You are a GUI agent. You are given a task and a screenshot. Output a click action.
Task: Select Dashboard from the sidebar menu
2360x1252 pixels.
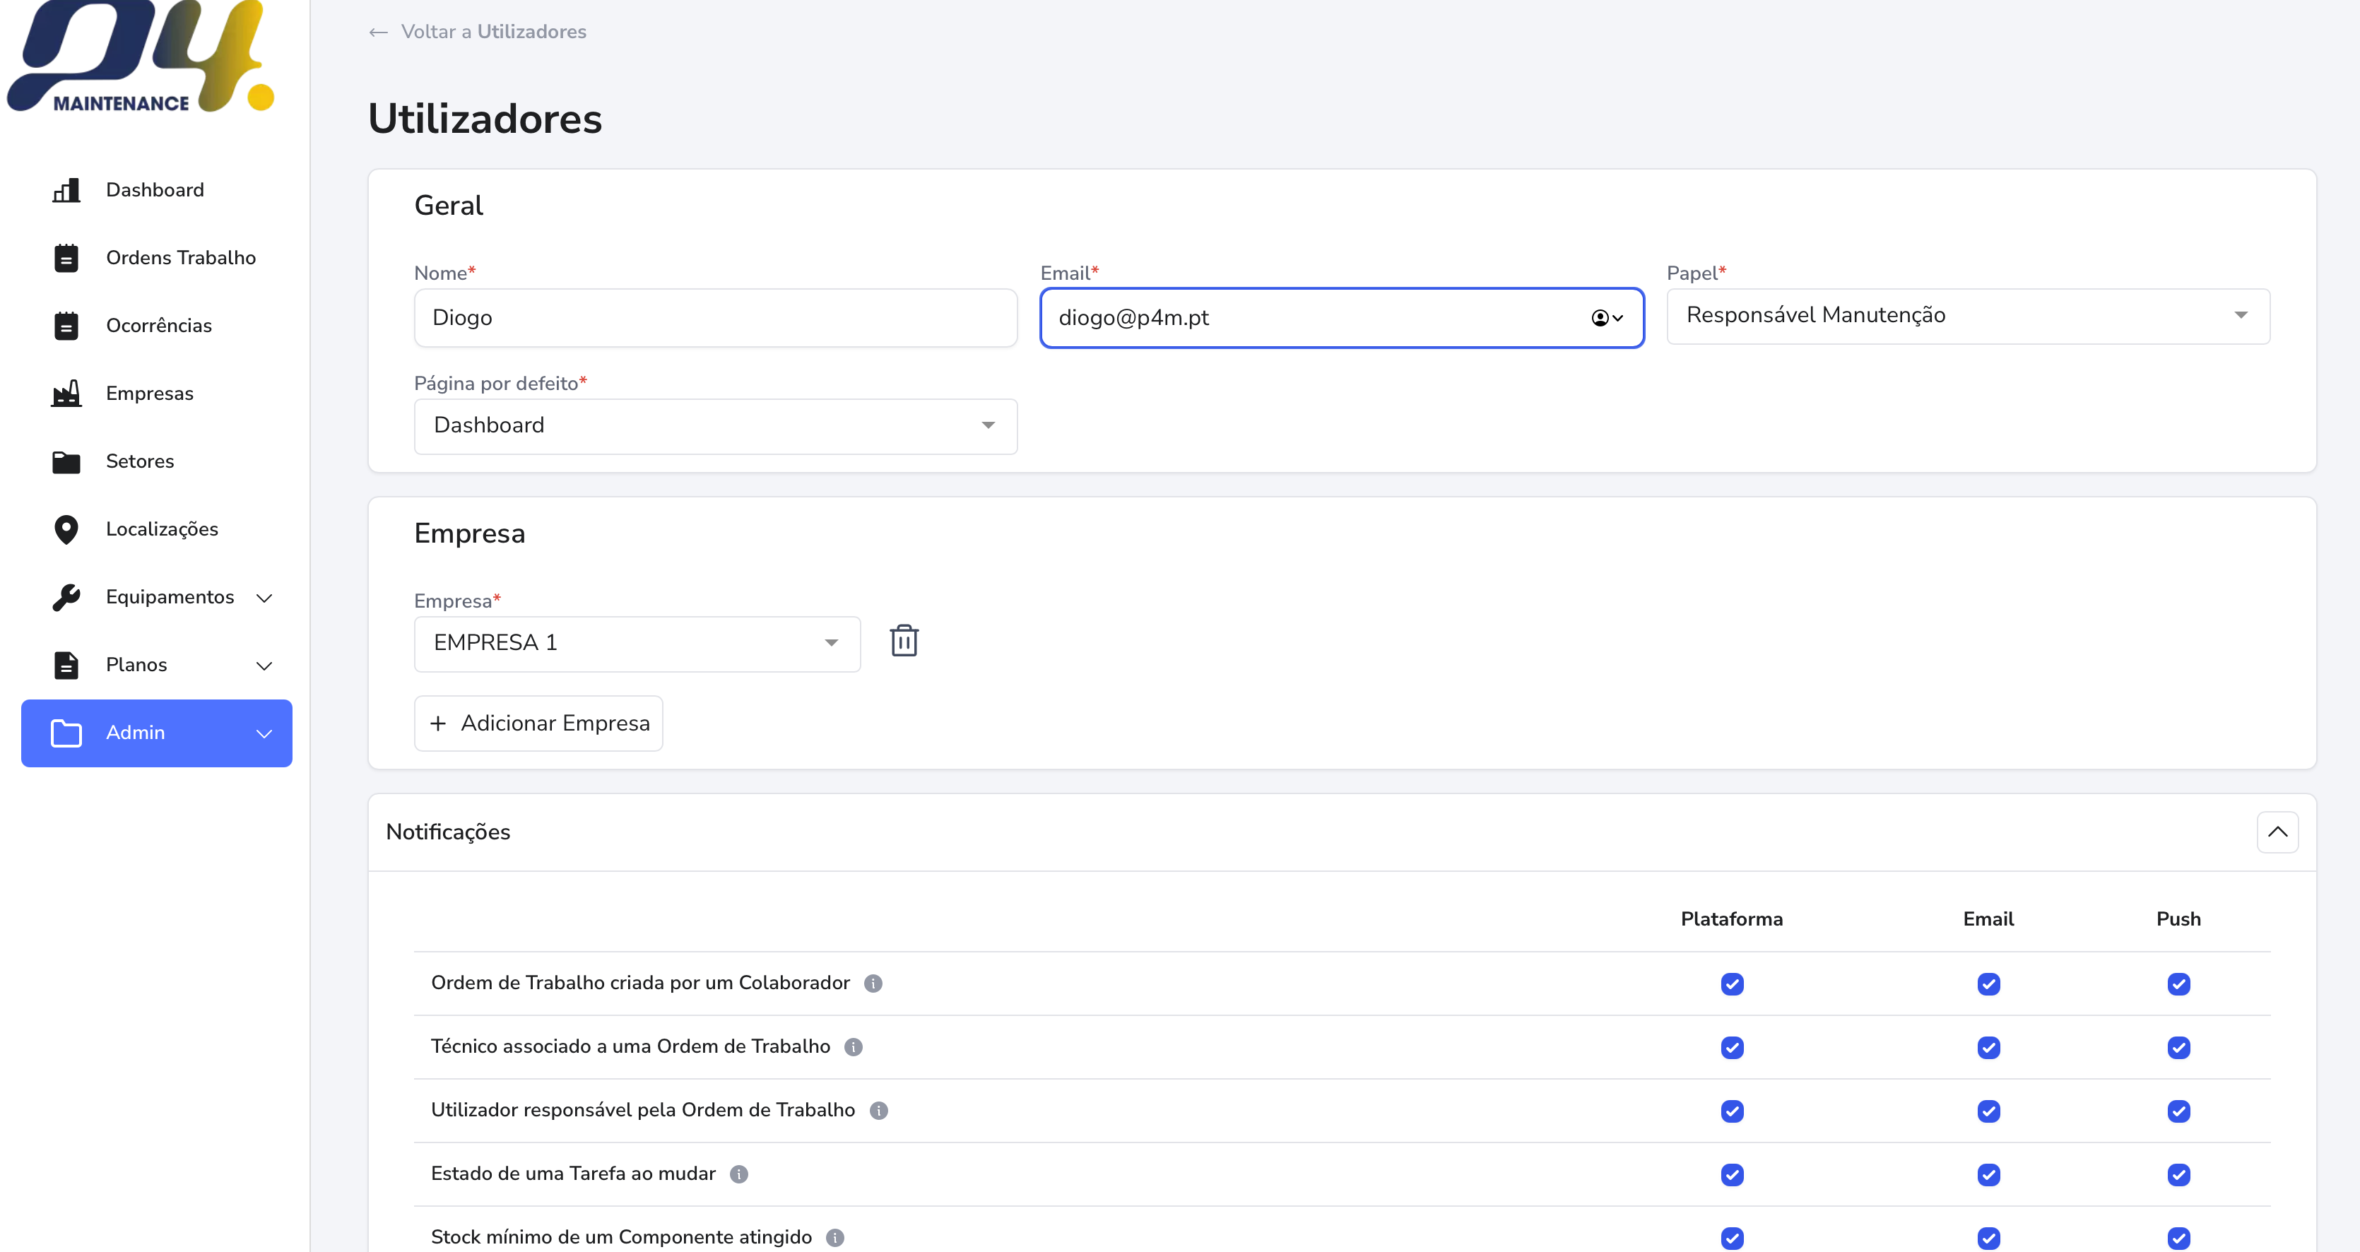(x=154, y=189)
